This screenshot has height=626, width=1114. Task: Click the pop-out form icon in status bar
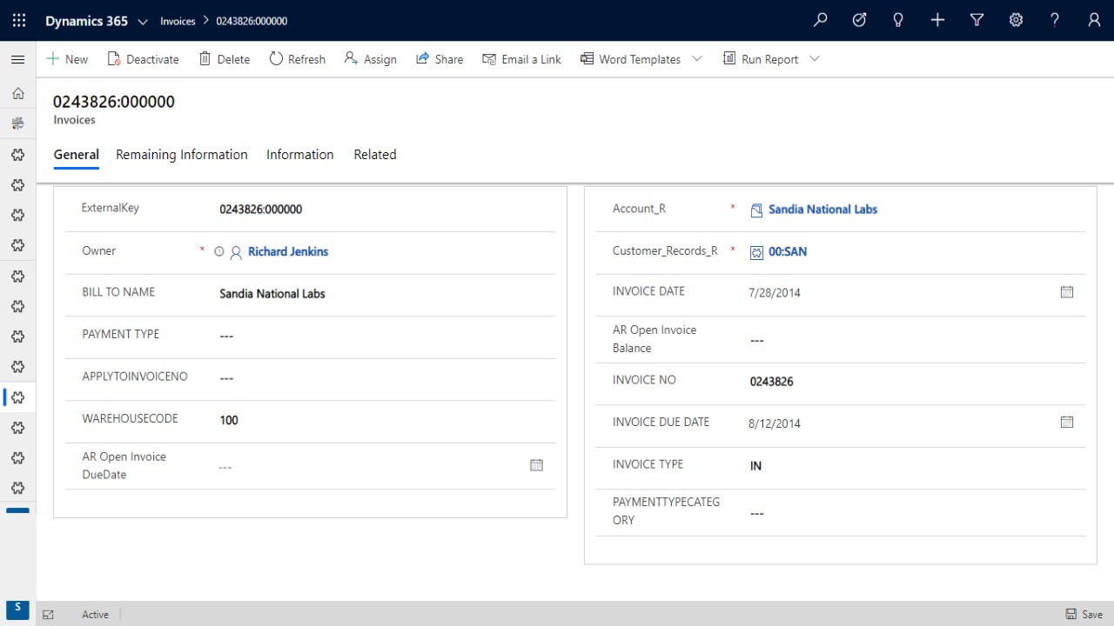coord(49,614)
